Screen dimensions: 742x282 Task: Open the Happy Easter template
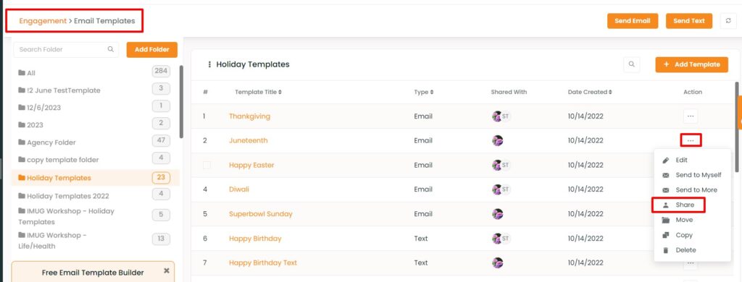click(251, 166)
